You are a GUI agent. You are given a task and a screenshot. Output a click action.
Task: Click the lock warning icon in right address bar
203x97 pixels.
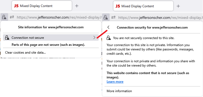pyautogui.click(x=106, y=17)
